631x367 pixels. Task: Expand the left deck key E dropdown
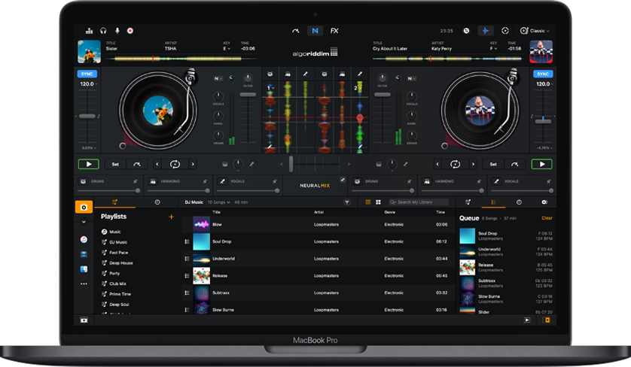[226, 48]
